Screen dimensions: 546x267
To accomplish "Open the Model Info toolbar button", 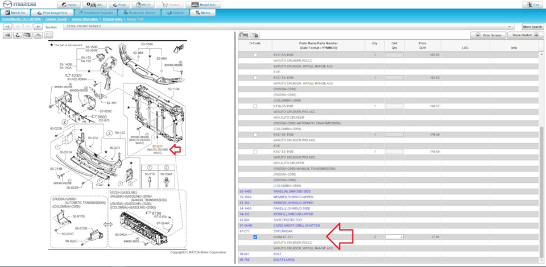I will click(203, 5).
